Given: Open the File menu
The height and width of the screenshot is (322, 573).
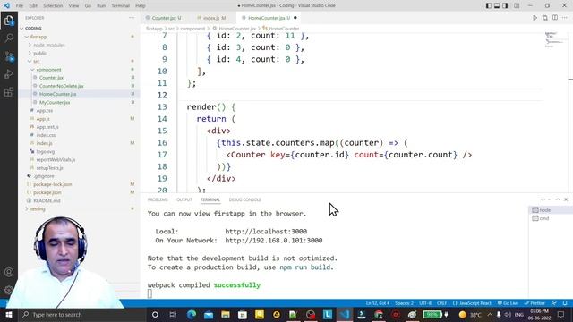Looking at the screenshot, I should click(x=20, y=6).
